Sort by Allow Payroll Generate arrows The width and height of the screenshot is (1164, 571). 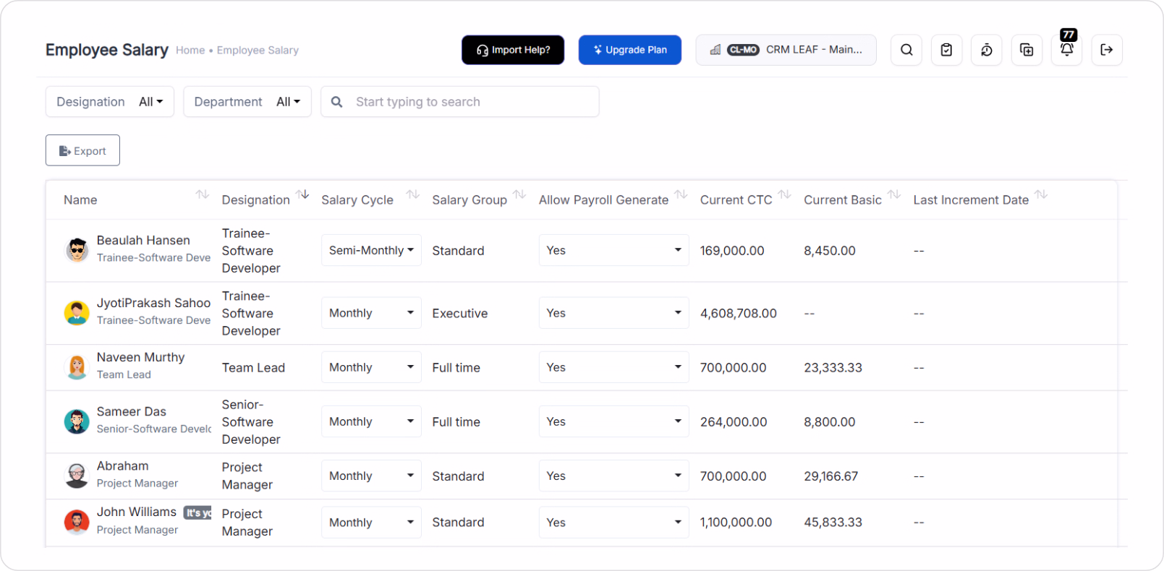pos(681,194)
